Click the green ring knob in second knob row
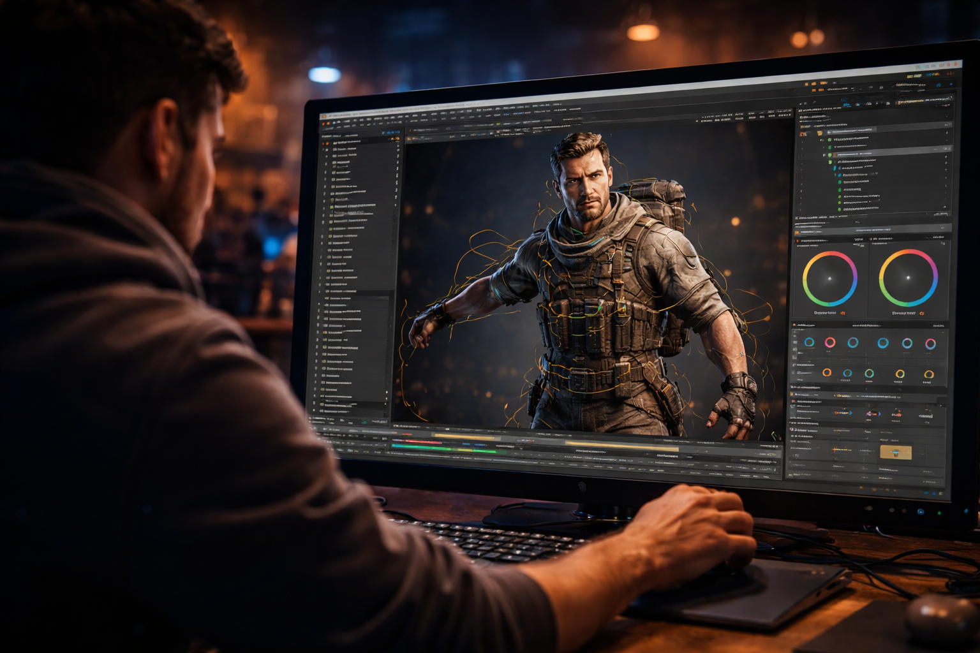The width and height of the screenshot is (980, 653). point(869,373)
